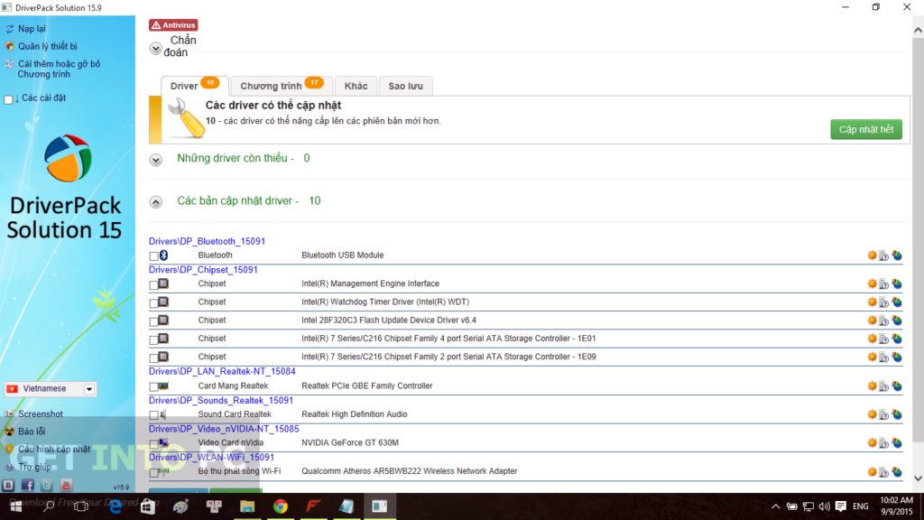The width and height of the screenshot is (924, 520).
Task: Open Drivers\DP_Video_nVIDIA-NT_15085 link
Action: click(224, 429)
